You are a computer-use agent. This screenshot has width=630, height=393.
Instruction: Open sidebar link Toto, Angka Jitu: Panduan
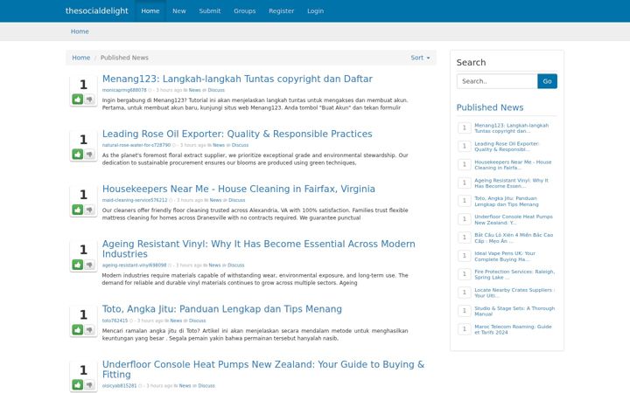[507, 202]
